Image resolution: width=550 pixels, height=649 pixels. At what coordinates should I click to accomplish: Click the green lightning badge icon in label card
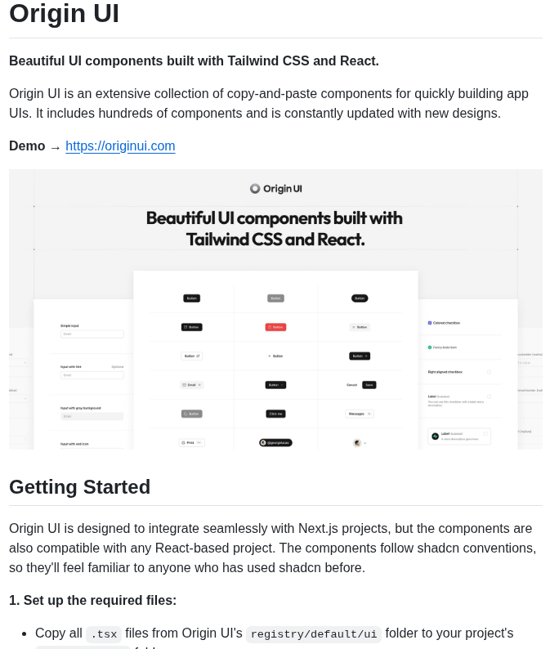(x=436, y=436)
